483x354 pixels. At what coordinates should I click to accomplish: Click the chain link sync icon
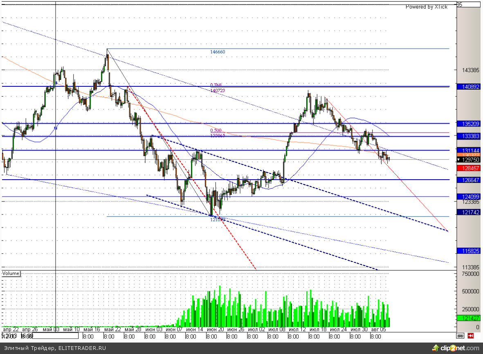pos(460,336)
